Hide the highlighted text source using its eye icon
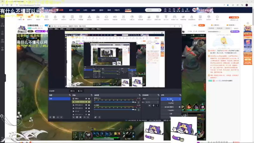Viewport: 254px width, 143px height. tap(86, 102)
